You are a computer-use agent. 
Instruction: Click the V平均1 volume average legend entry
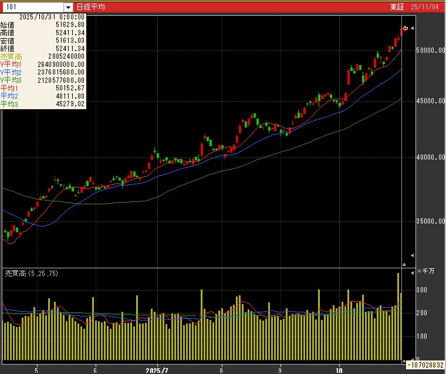coord(11,64)
